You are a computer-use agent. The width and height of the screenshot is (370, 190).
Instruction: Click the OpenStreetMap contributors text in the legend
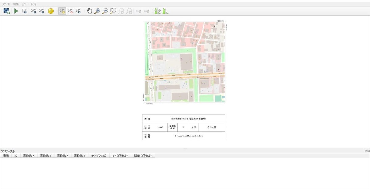189,136
